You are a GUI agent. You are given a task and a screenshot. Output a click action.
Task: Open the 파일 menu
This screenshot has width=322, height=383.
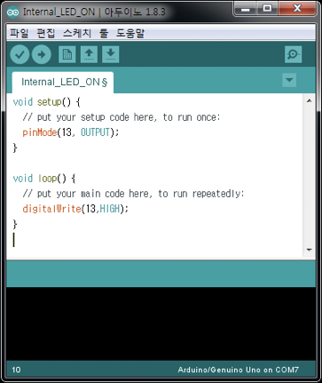tap(19, 33)
